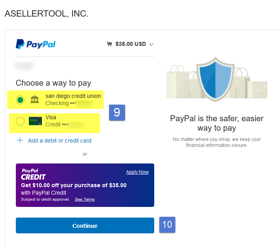Click the Visa card thumbnail image
The image size is (280, 246).
(35, 121)
